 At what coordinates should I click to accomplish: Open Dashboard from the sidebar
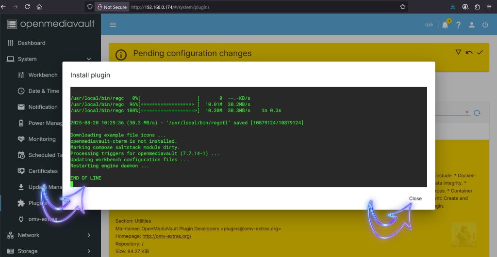click(32, 43)
